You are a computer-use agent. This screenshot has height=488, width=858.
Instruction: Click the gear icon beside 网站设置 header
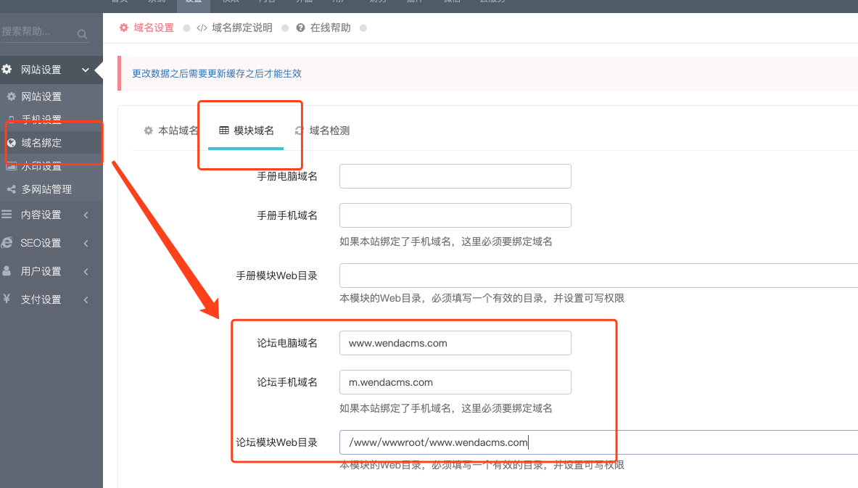[x=7, y=70]
